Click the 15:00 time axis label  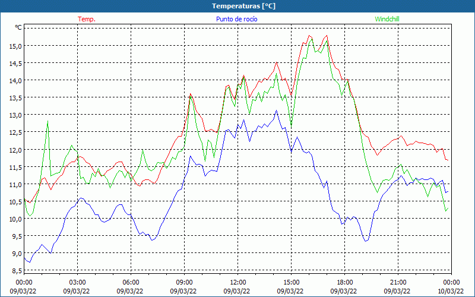click(x=292, y=283)
